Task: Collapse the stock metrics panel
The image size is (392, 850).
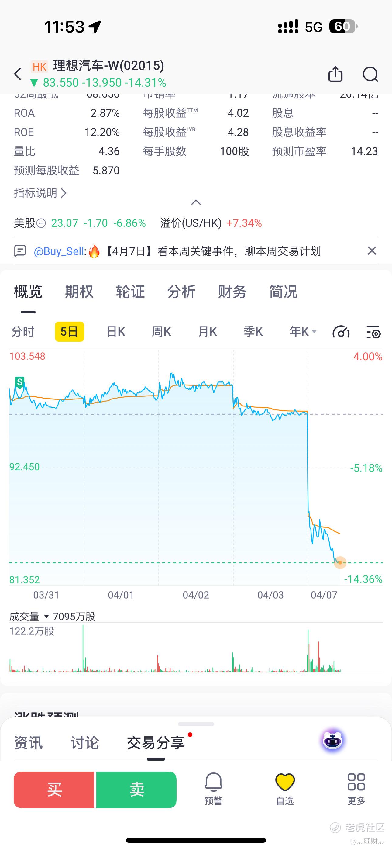Action: click(x=196, y=202)
